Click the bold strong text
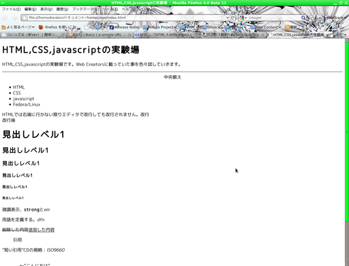This screenshot has width=349, height=266. (31, 209)
